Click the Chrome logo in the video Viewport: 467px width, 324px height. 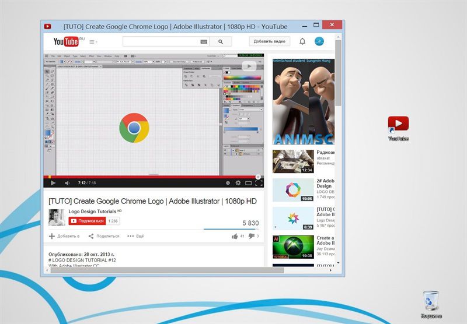134,128
